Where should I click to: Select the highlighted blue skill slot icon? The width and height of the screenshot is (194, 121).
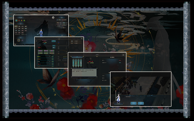coord(19,40)
